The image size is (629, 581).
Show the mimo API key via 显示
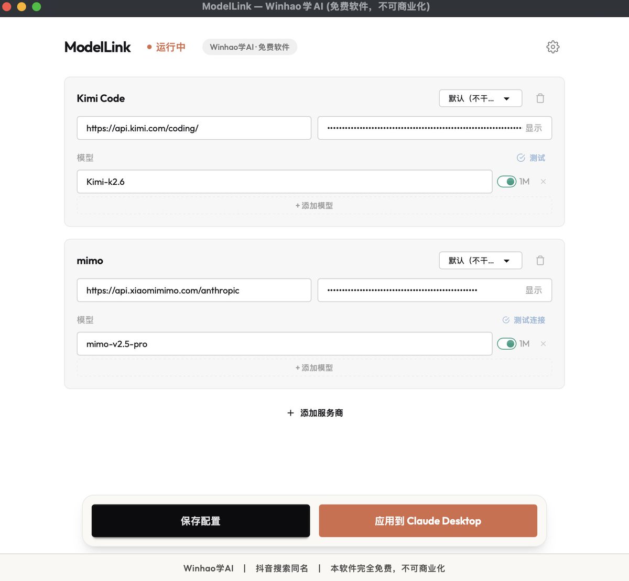pyautogui.click(x=534, y=290)
